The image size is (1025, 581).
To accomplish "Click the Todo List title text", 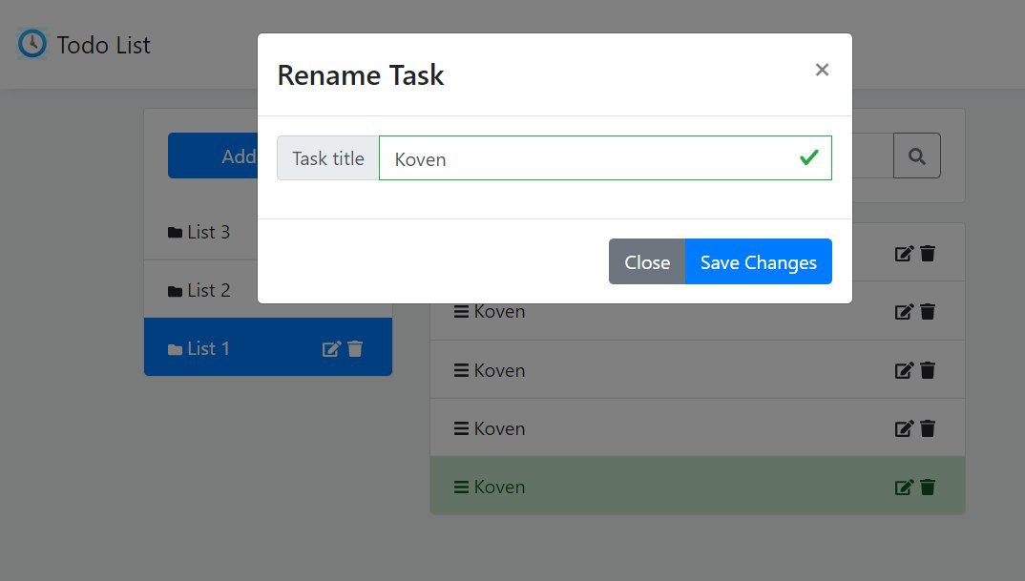I will 103,45.
